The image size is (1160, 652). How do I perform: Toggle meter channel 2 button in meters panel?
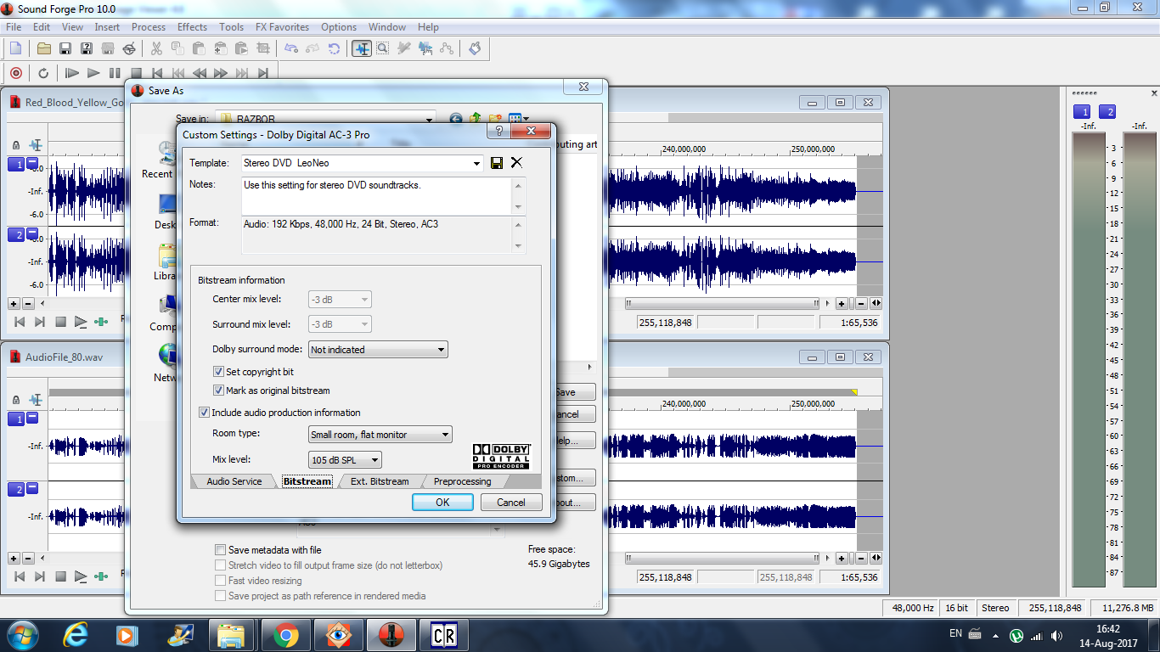click(x=1107, y=112)
